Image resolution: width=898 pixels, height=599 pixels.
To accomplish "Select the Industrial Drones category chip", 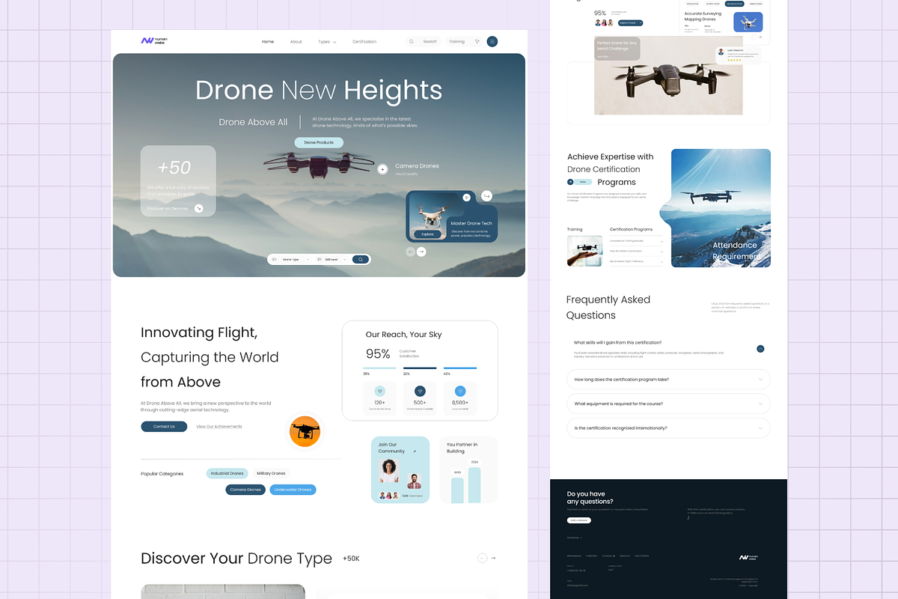I will [227, 473].
